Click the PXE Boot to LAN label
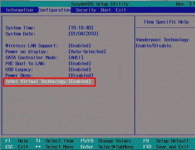The image size is (195, 150). pos(25,64)
